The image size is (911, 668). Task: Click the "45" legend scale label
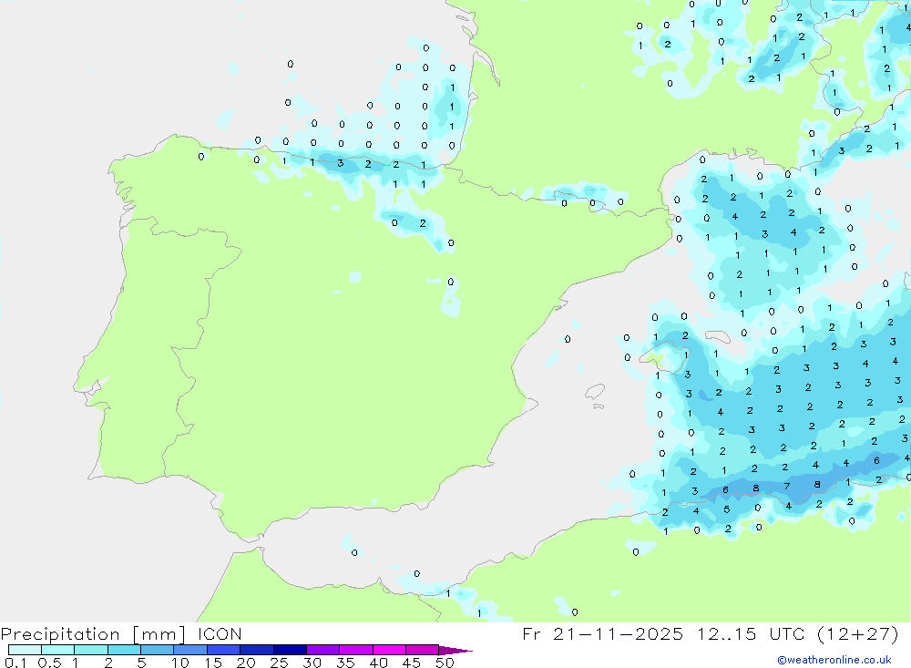pos(412,663)
